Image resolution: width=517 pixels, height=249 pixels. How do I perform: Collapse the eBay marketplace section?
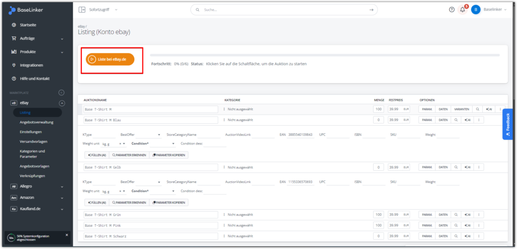click(62, 103)
